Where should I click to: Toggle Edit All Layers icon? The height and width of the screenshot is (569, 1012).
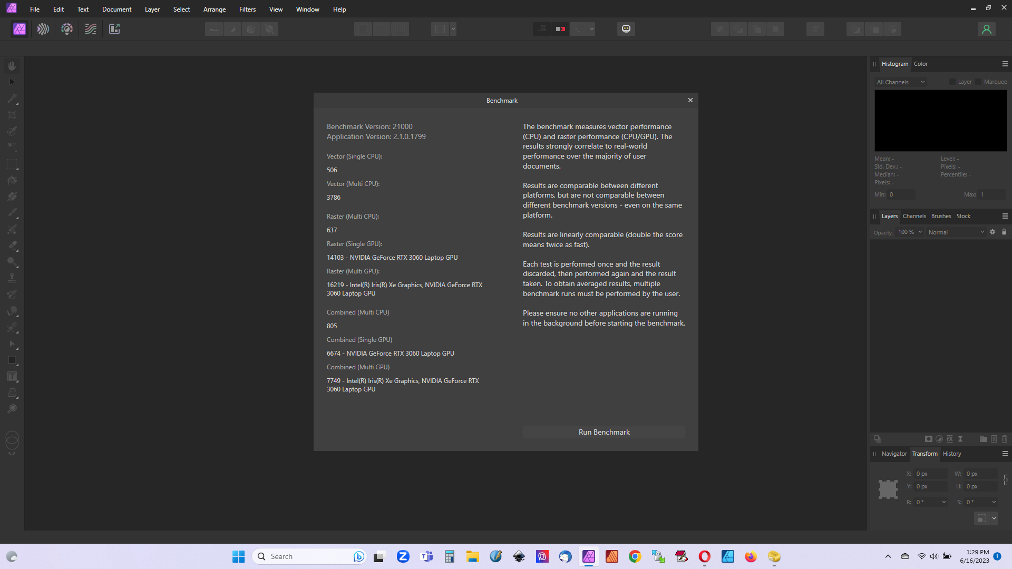[878, 439]
